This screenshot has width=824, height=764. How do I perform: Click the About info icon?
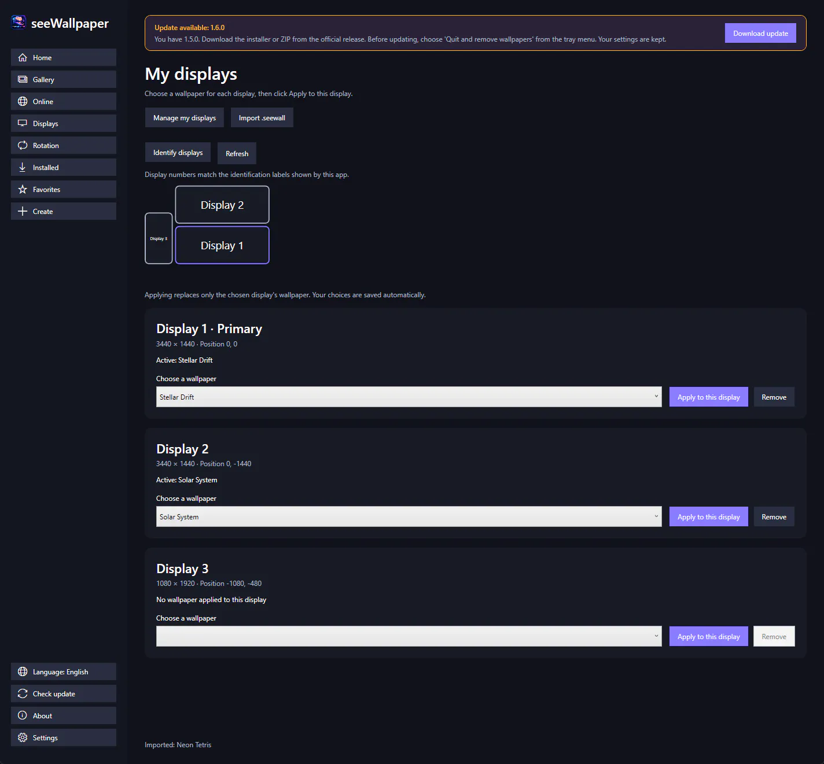[23, 715]
